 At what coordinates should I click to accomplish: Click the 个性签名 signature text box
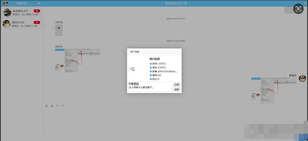click(150, 87)
